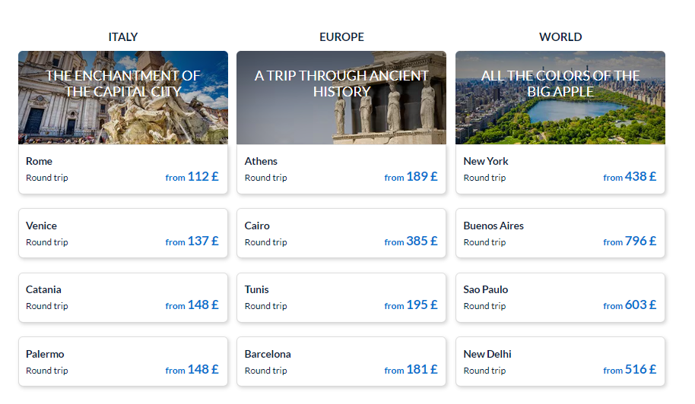Open the Tunis round trip card
This screenshot has height=404, width=695.
(341, 297)
